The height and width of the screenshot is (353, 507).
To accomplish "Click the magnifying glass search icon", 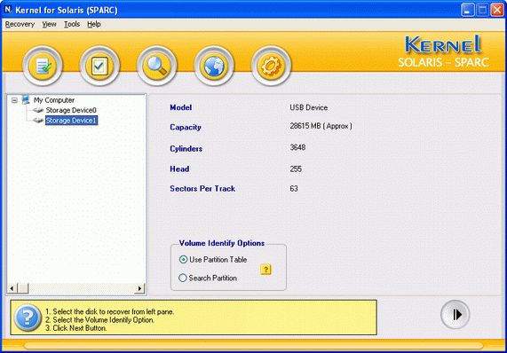I will tap(157, 66).
